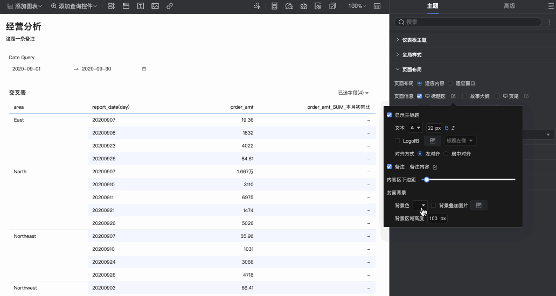Screen dimensions: 556x296
Task: Open the date picker calendar icon
Action: pyautogui.click(x=144, y=69)
